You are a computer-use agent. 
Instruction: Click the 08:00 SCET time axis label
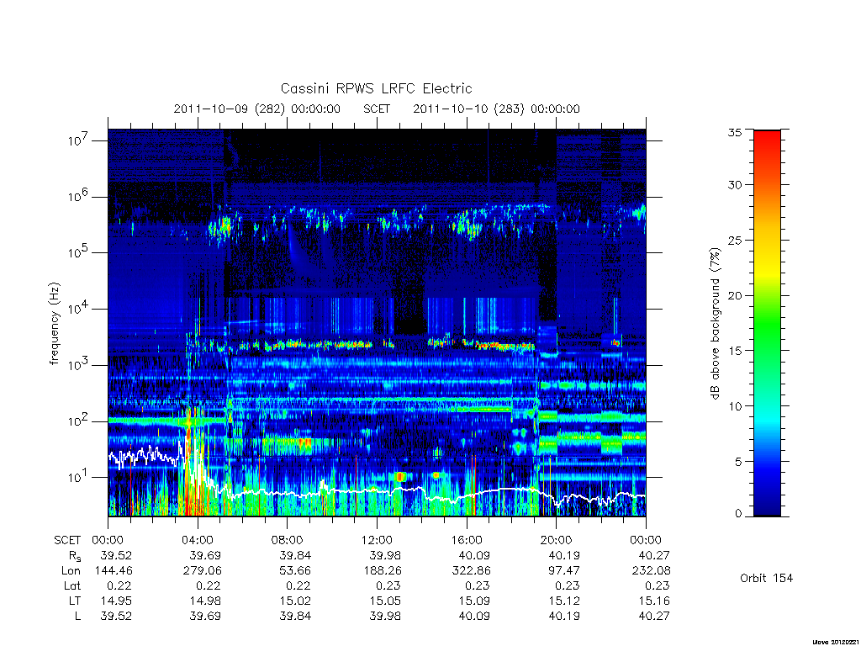(x=288, y=540)
